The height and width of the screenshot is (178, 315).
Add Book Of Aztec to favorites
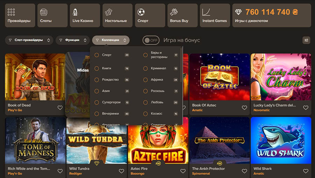[244, 108]
